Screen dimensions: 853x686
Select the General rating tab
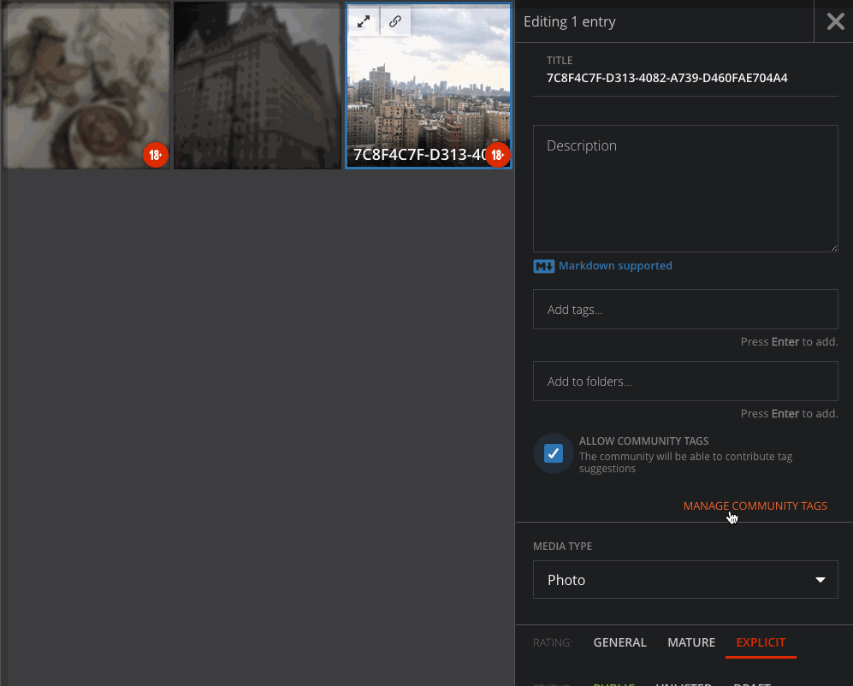coord(619,642)
